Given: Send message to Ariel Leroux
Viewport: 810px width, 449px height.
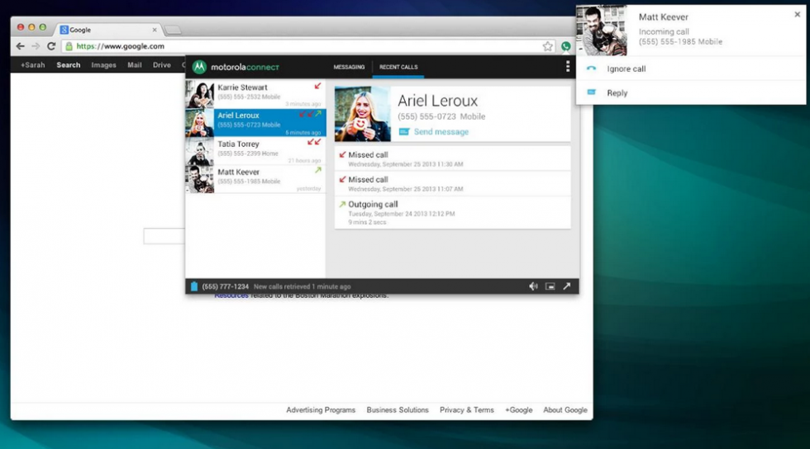Looking at the screenshot, I should tap(441, 132).
